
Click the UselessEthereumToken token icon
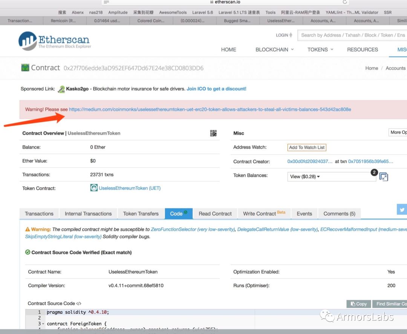pos(94,188)
